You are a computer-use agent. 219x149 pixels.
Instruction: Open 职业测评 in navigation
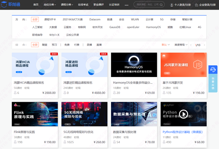pyautogui.click(x=99, y=5)
